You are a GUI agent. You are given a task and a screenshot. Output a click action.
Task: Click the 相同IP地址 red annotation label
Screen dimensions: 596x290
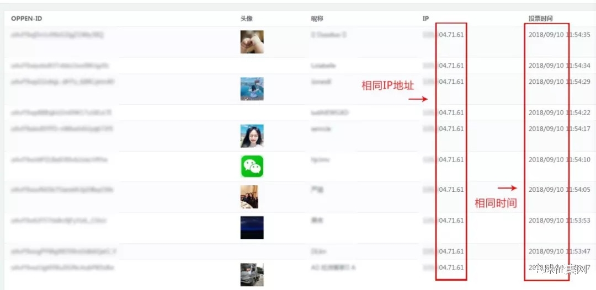point(388,86)
